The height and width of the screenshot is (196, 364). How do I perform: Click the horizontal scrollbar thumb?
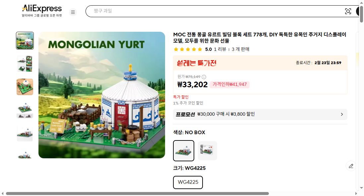tap(137, 193)
